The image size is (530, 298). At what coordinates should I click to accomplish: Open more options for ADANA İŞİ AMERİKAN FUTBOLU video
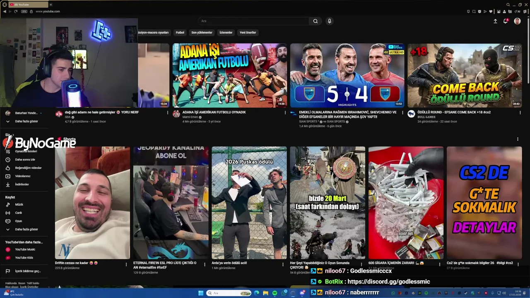(x=285, y=113)
